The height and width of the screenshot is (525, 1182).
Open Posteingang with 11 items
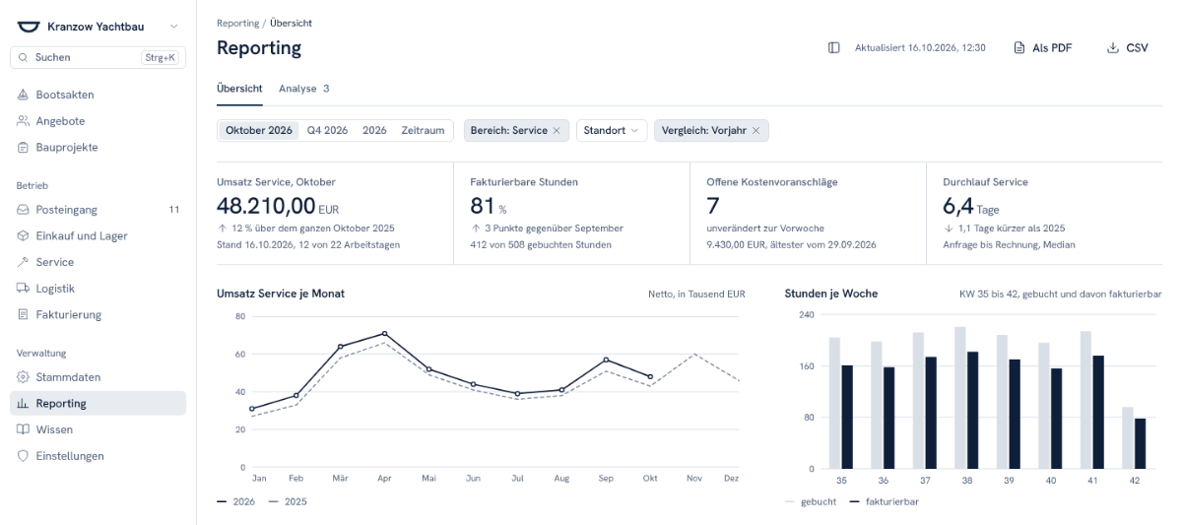point(98,210)
